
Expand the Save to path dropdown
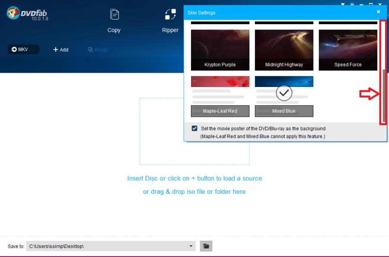pos(191,246)
